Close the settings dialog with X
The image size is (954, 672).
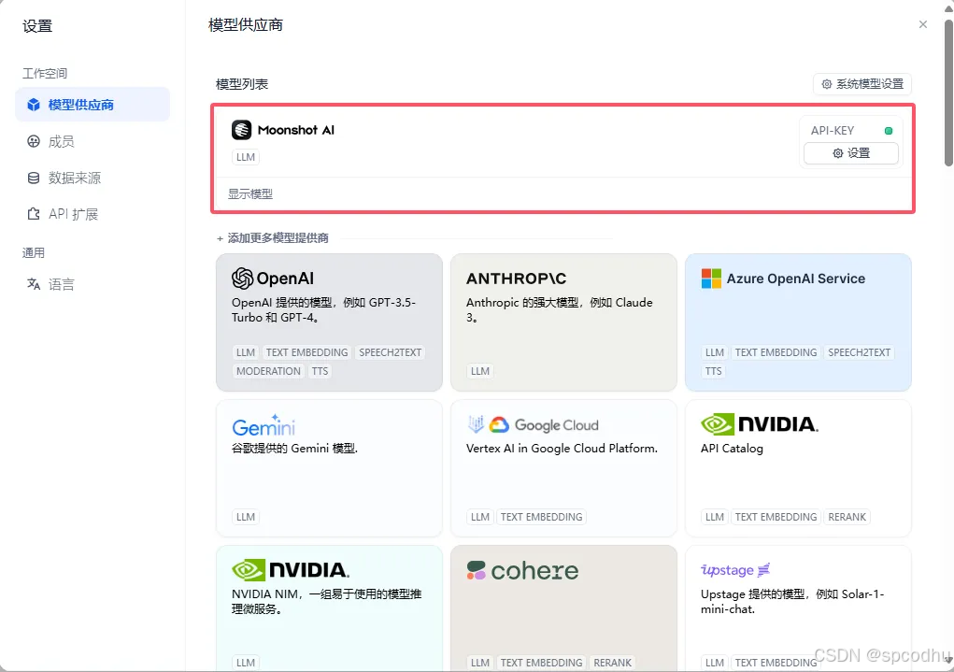(x=923, y=24)
